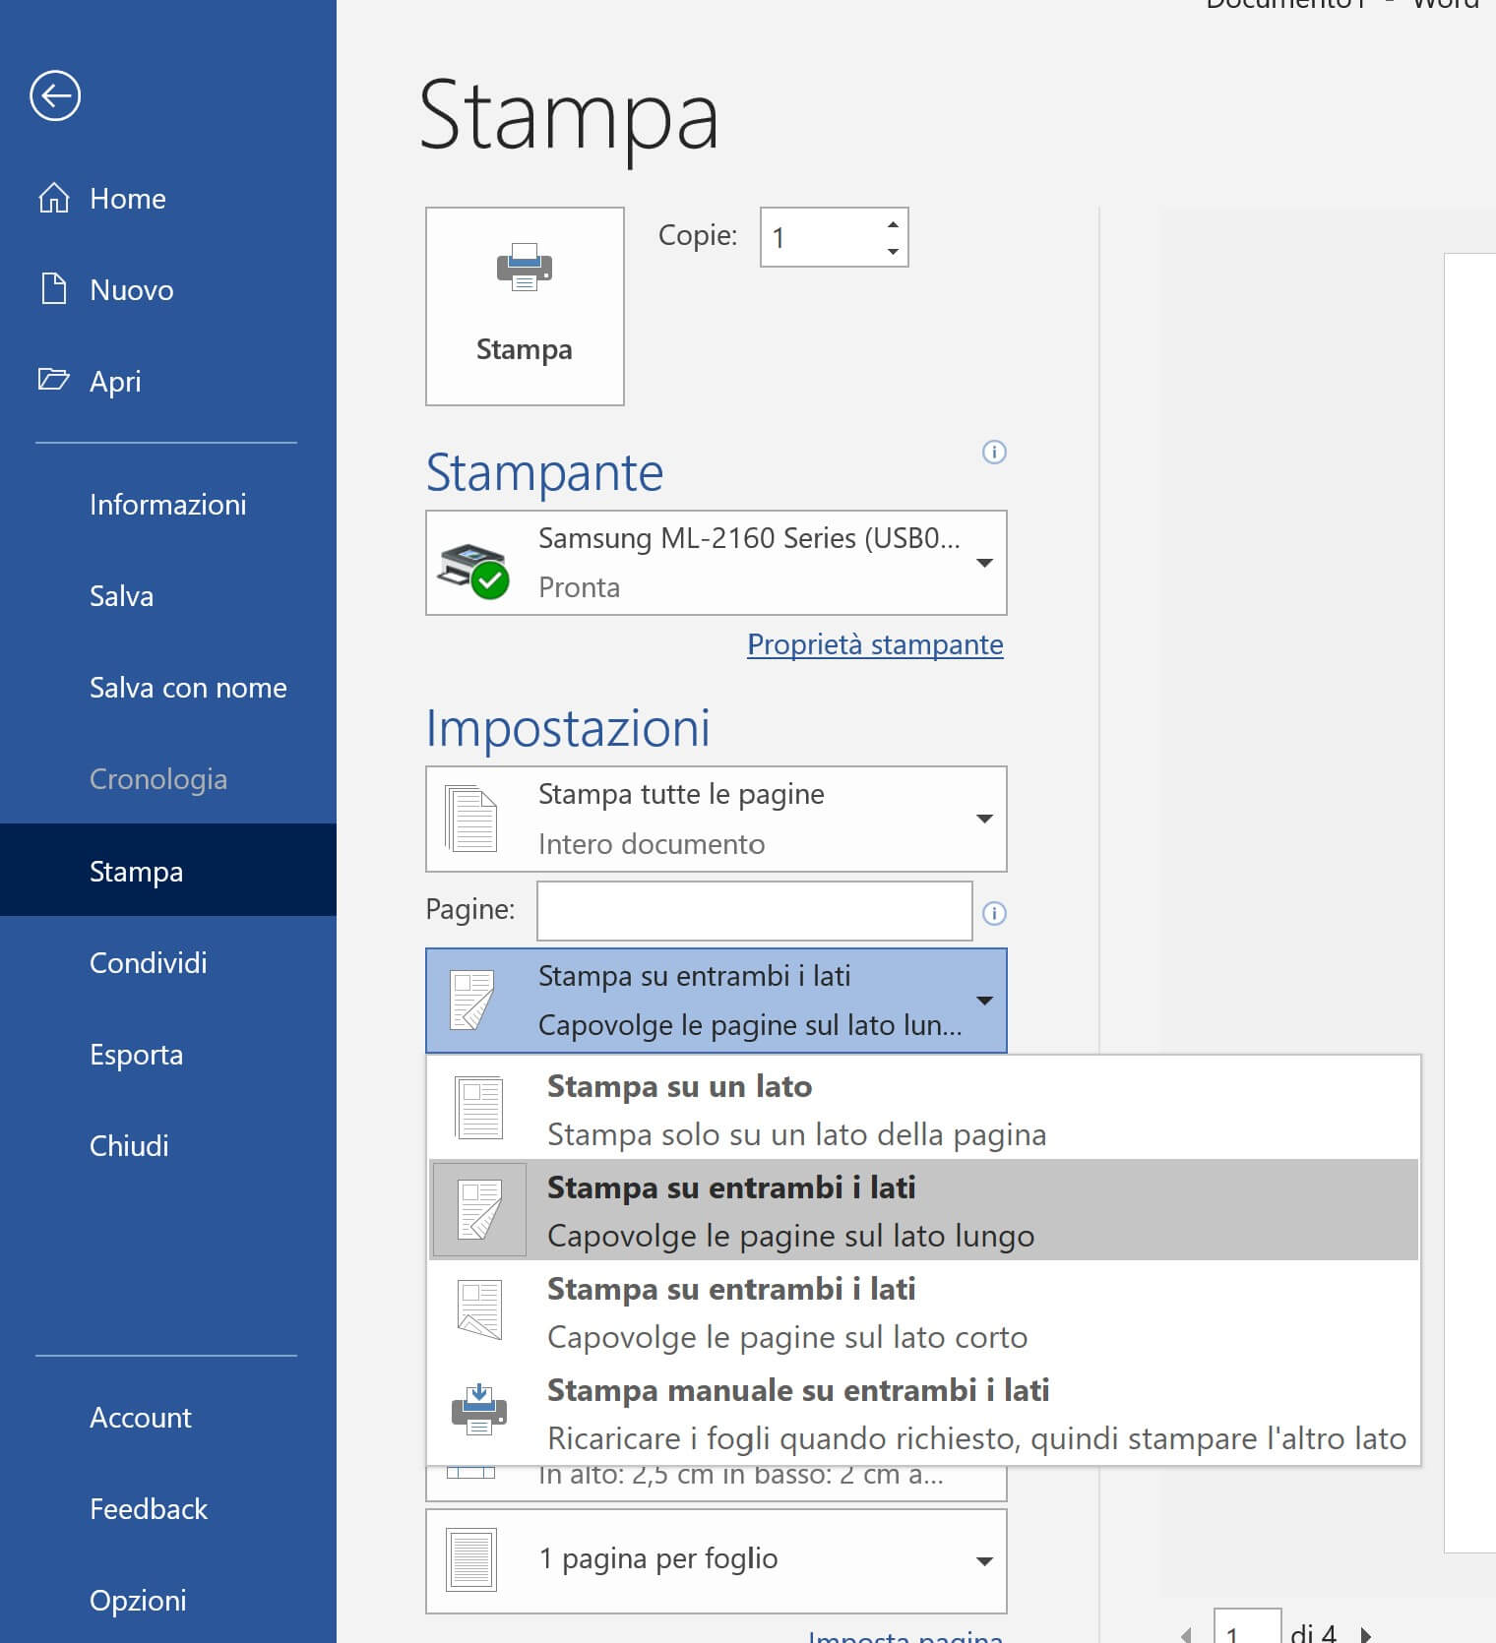1496x1643 pixels.
Task: Decrease the number of copies with down arrow
Action: [x=893, y=251]
